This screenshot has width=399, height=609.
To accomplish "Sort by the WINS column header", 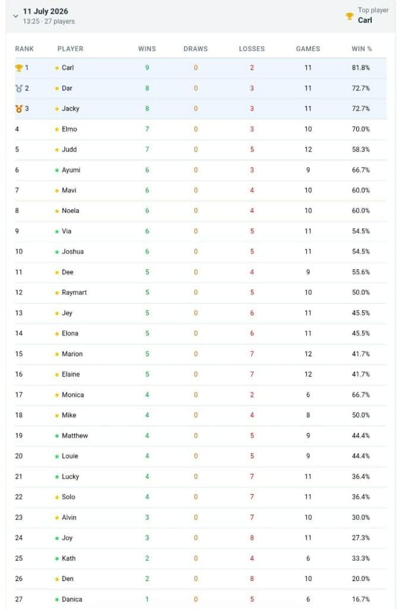I will coord(147,49).
